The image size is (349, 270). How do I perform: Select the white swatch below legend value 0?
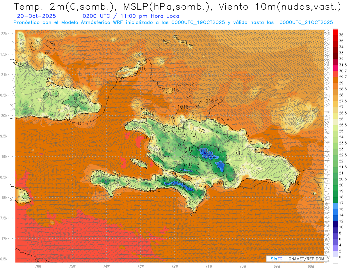click(x=335, y=260)
